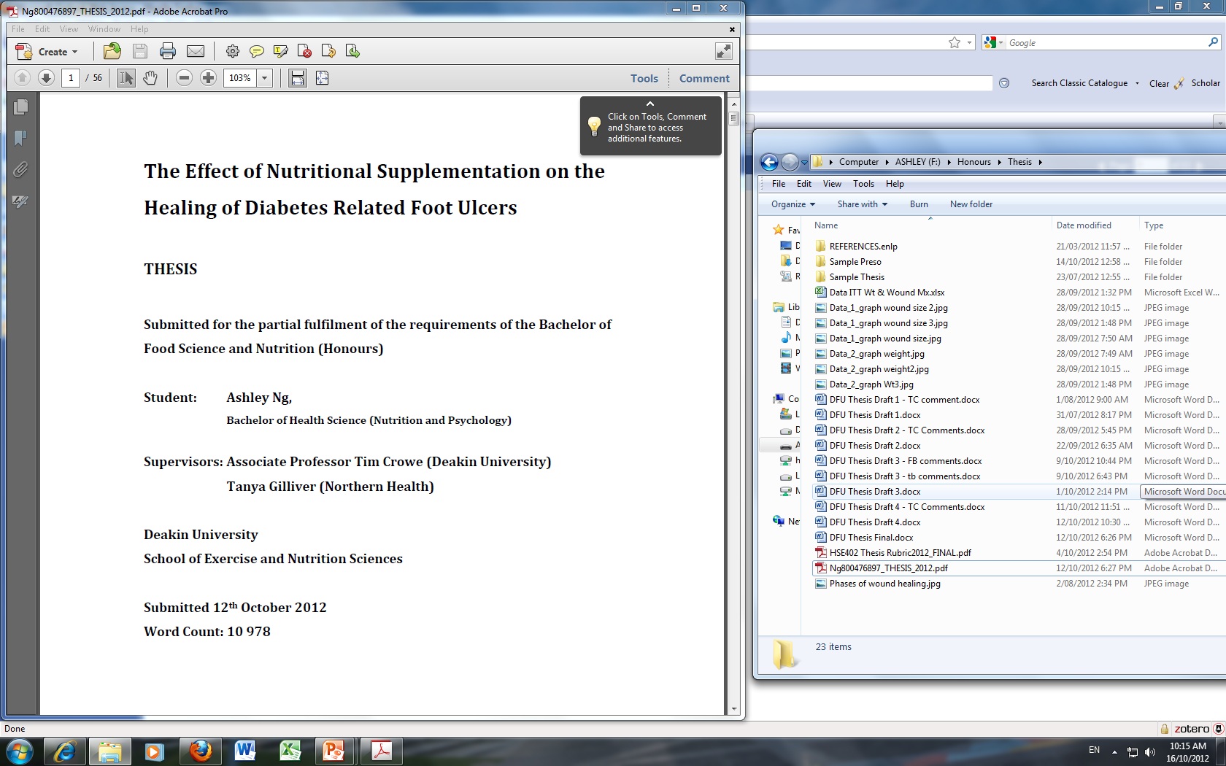The height and width of the screenshot is (766, 1226).
Task: Select the Hand pan tool
Action: pyautogui.click(x=150, y=78)
